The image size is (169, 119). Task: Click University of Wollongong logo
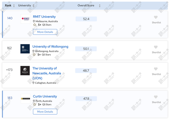[x=25, y=49]
